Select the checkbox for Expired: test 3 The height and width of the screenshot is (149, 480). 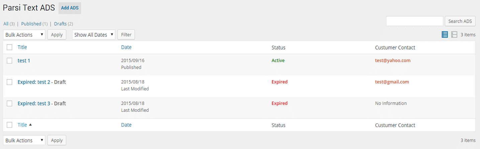coord(10,103)
